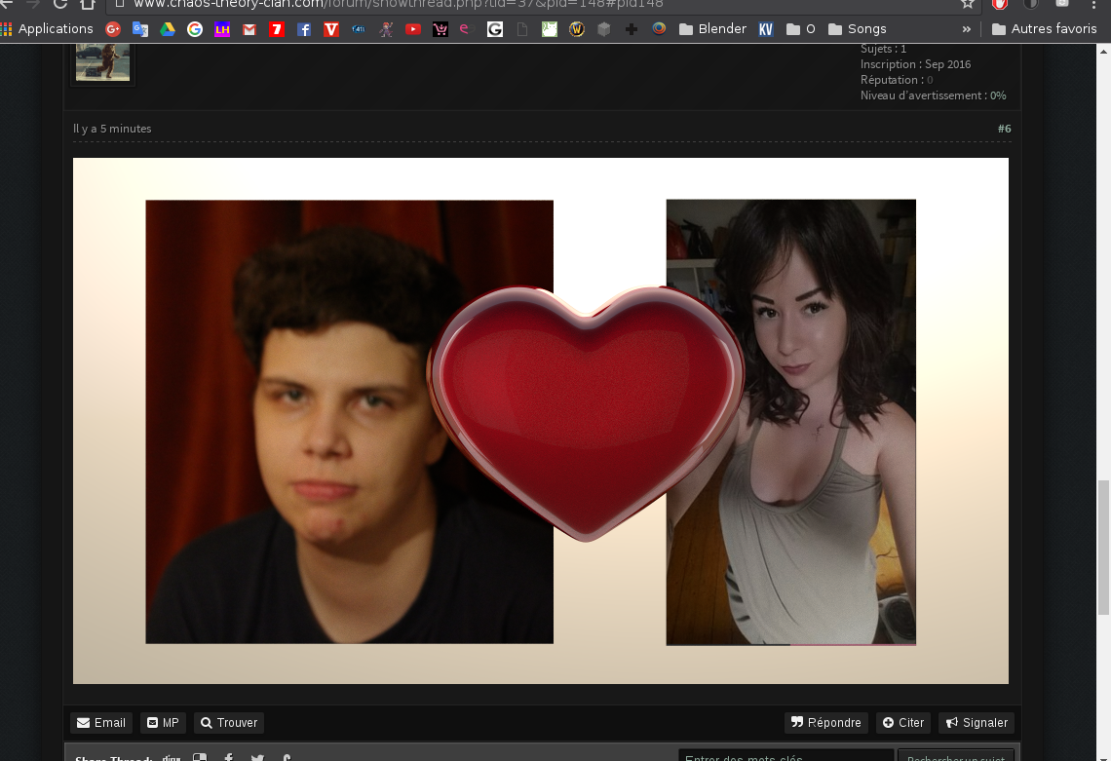Click the 'Réputation : 0' text
The width and height of the screenshot is (1111, 761).
(897, 80)
